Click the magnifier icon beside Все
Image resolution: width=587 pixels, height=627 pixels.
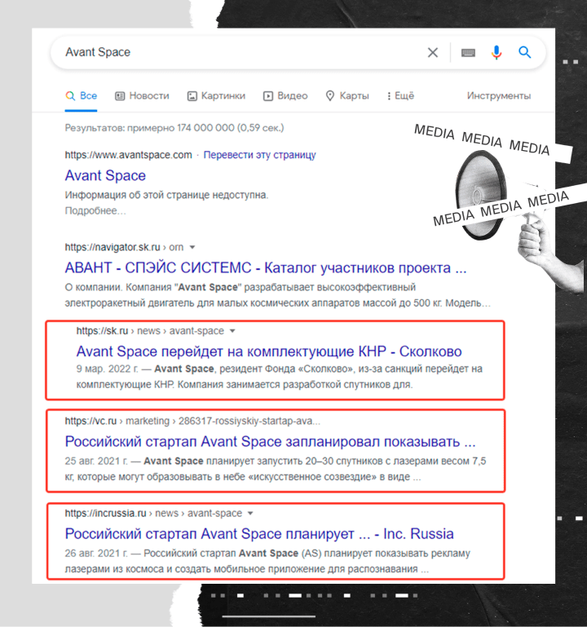click(x=70, y=96)
